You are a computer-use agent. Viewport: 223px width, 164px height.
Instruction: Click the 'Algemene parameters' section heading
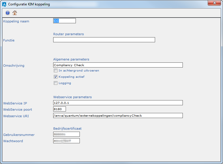coord(71,59)
